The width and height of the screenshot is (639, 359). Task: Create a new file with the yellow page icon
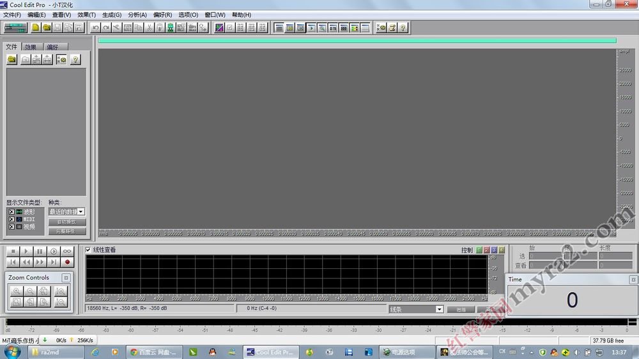[x=35, y=27]
